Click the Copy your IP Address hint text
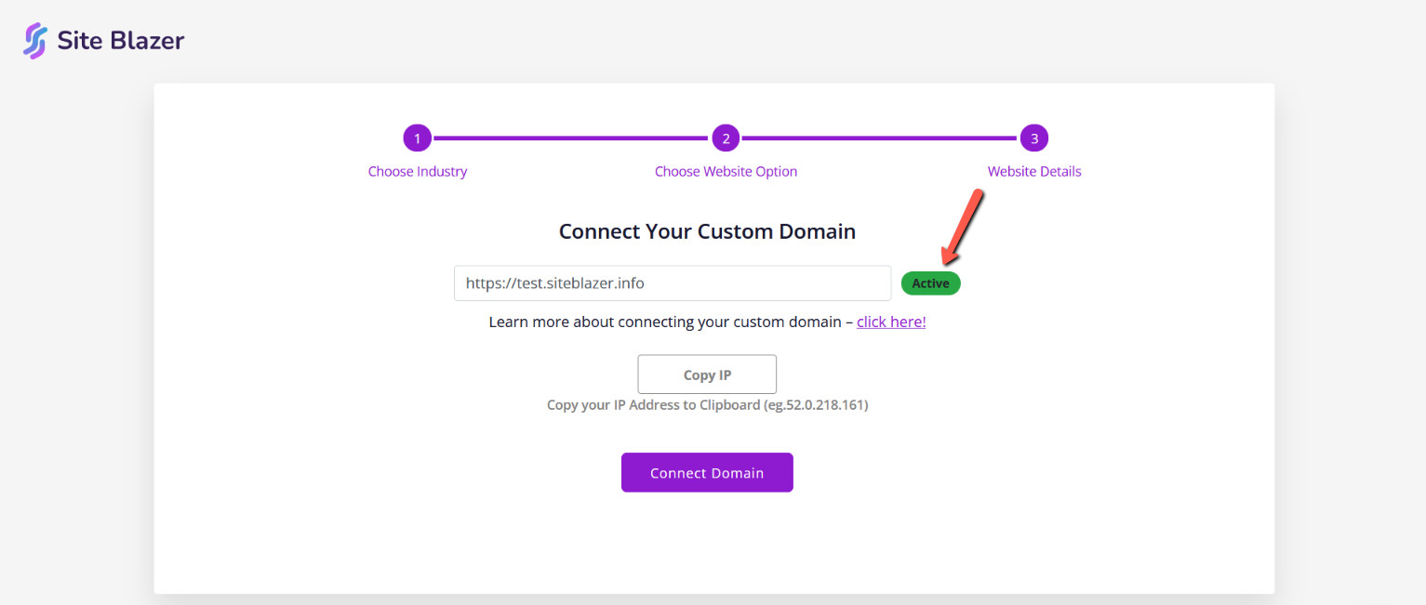Viewport: 1426px width, 605px height. tap(707, 405)
